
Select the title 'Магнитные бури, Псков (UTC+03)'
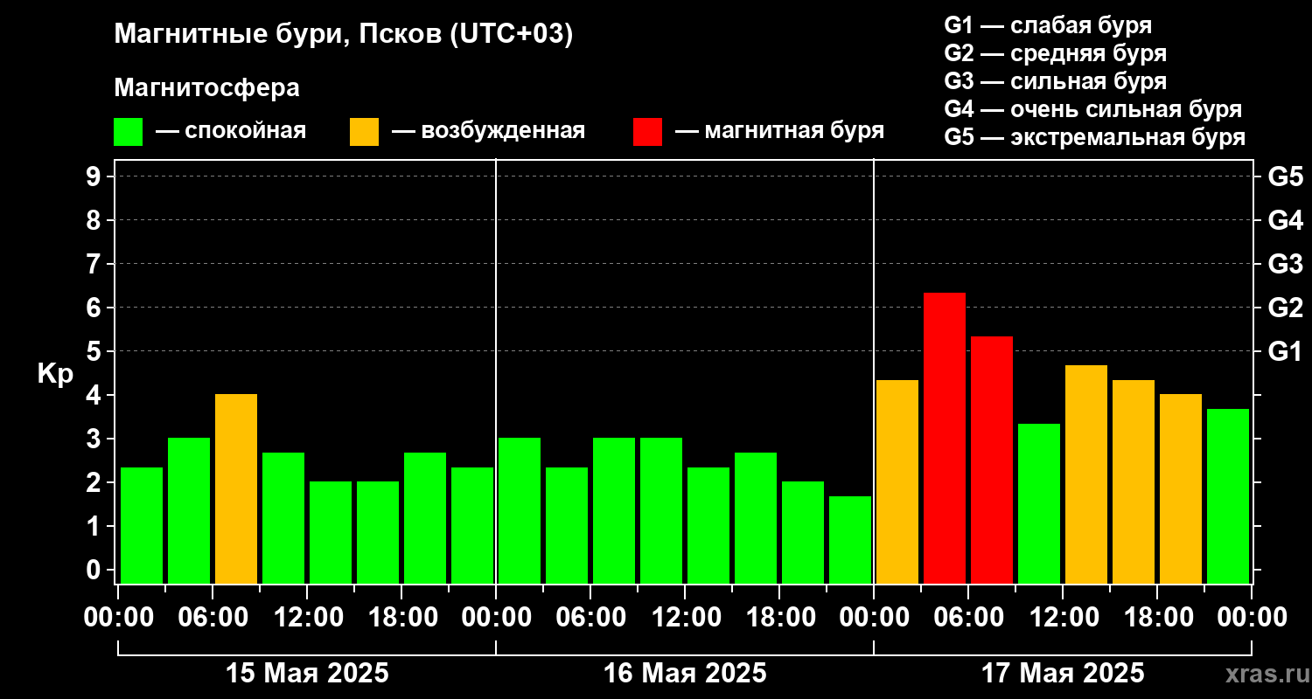343,35
